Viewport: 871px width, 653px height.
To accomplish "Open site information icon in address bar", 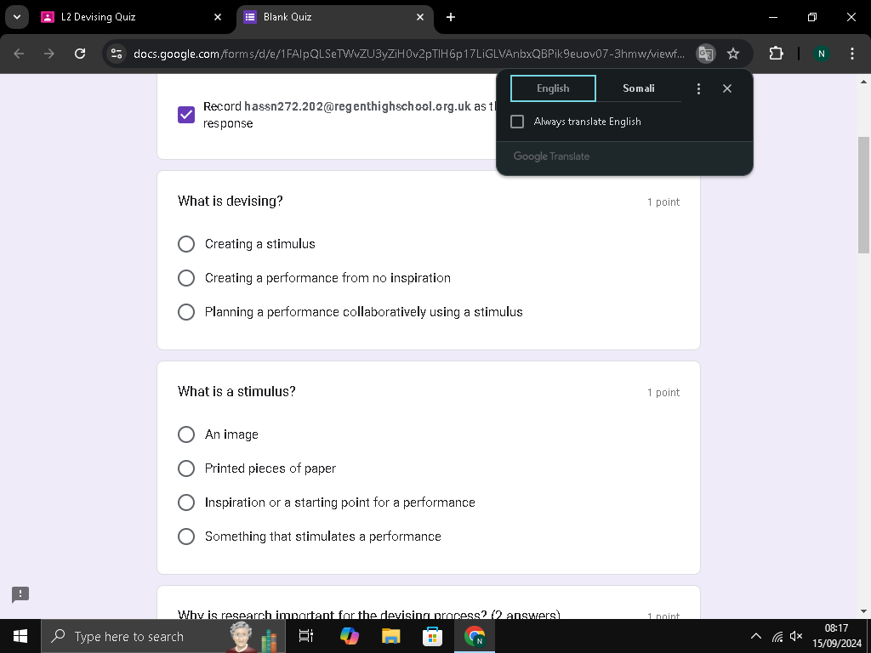I will point(117,54).
